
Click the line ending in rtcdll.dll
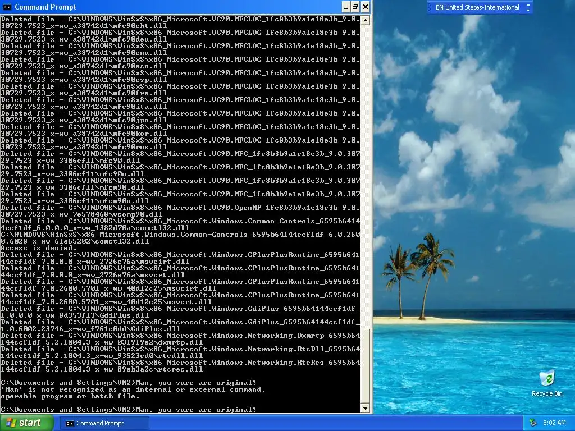pyautogui.click(x=102, y=356)
